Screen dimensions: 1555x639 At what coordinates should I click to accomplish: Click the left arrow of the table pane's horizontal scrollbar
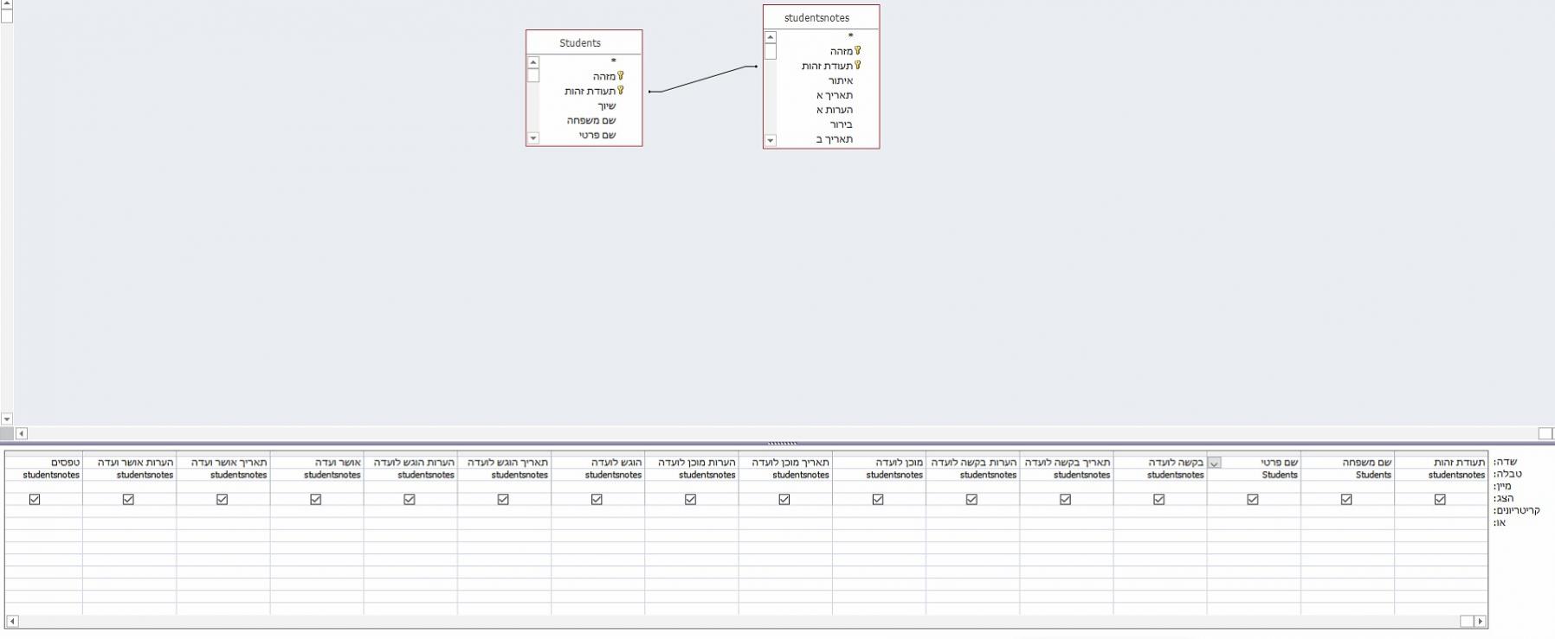pos(22,433)
